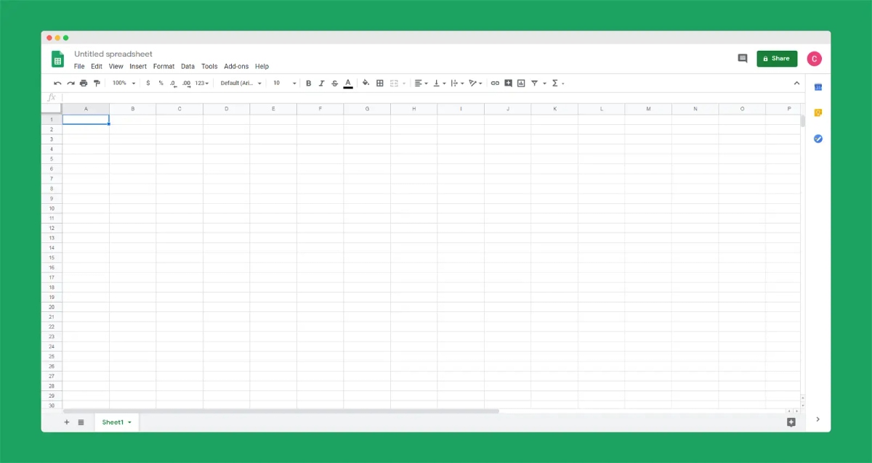The height and width of the screenshot is (463, 872).
Task: Open text wrapping dropdown
Action: (x=458, y=83)
